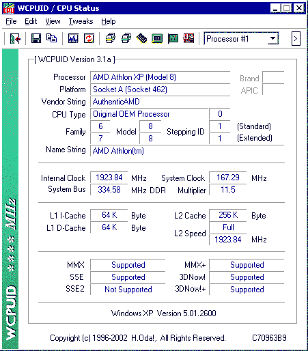
Task: Click the SSE2 Not Supported field
Action: click(x=128, y=290)
